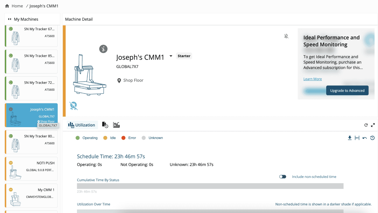The height and width of the screenshot is (213, 378).
Task: Click the history clock icon
Action: coord(372,138)
